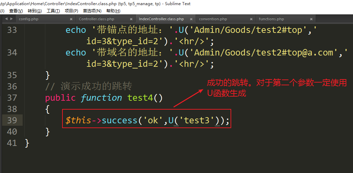353x173 pixels.
Task: Click the closing brace on line 41
Action: (27, 143)
